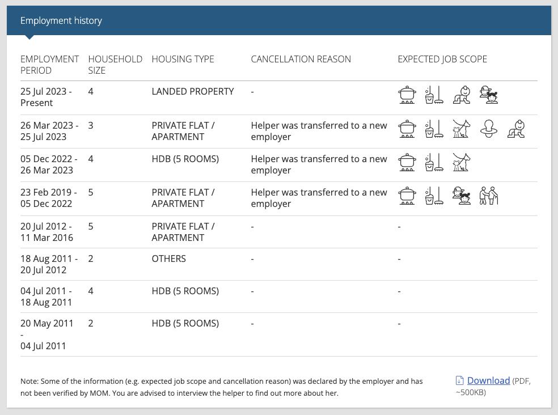Click housework broom icon in 25 Jul 2023 row
This screenshot has width=558, height=415.
[x=434, y=95]
